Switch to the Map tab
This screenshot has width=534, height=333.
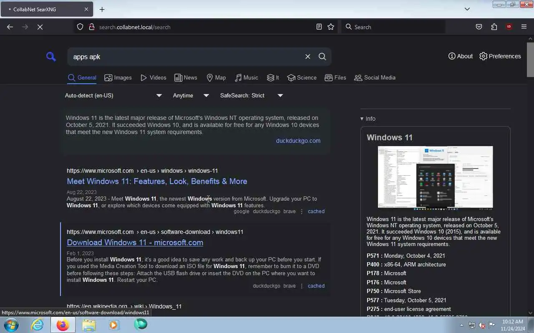216,78
